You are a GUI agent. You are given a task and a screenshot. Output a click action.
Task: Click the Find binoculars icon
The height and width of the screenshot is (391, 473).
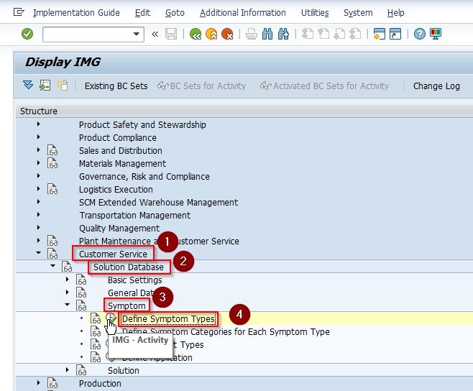(267, 34)
